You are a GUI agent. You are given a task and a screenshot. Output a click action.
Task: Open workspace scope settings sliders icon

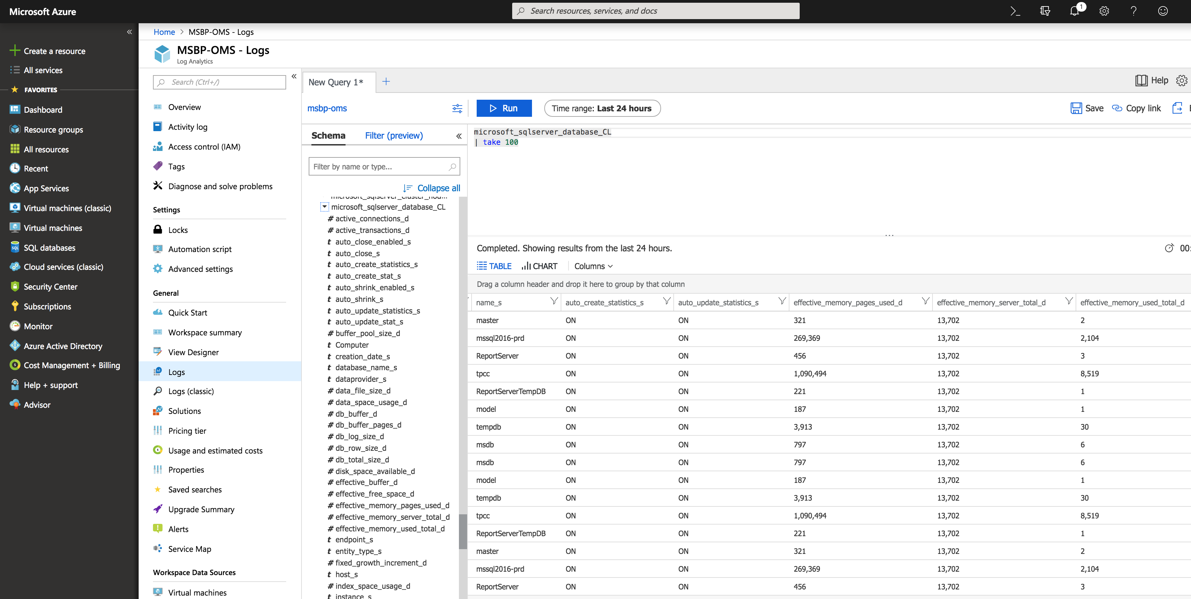tap(457, 108)
